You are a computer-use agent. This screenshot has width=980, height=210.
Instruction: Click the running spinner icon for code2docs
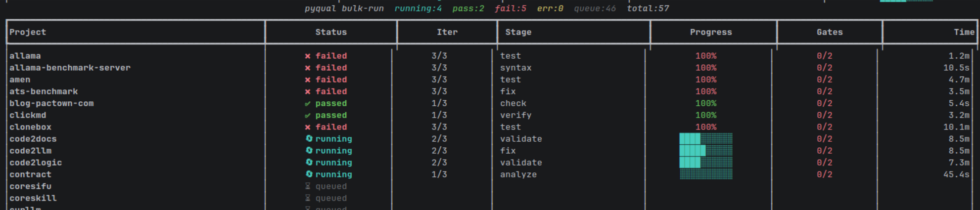pyautogui.click(x=309, y=139)
